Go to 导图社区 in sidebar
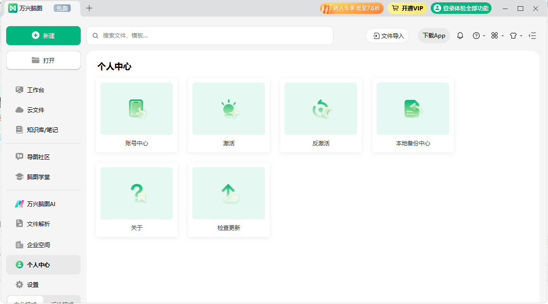This screenshot has height=304, width=548. [43, 157]
